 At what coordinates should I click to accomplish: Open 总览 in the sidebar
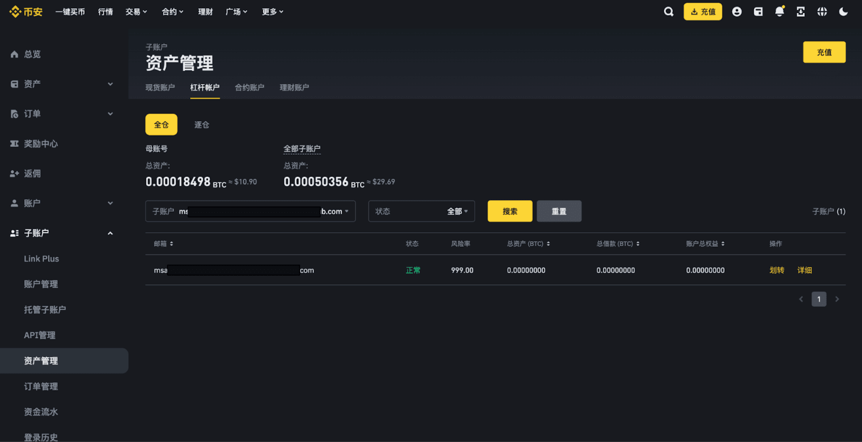[32, 54]
